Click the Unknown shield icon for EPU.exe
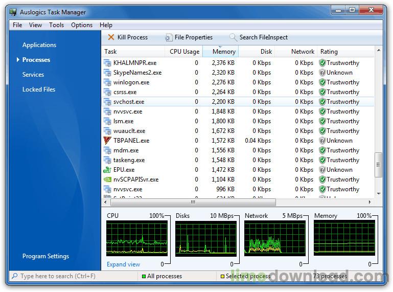This screenshot has width=393, height=292. (322, 170)
